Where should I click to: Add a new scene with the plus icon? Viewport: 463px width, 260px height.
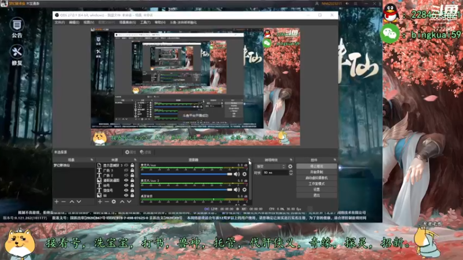click(56, 202)
